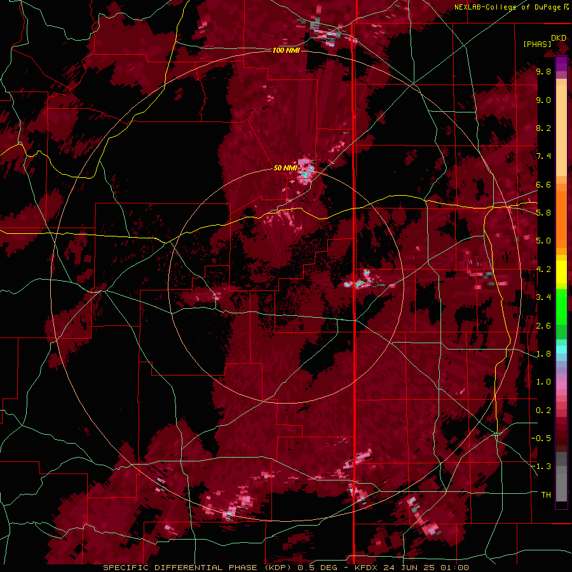Screen dimensions: 572x572
Task: Select the TH legend label
Action: [546, 495]
